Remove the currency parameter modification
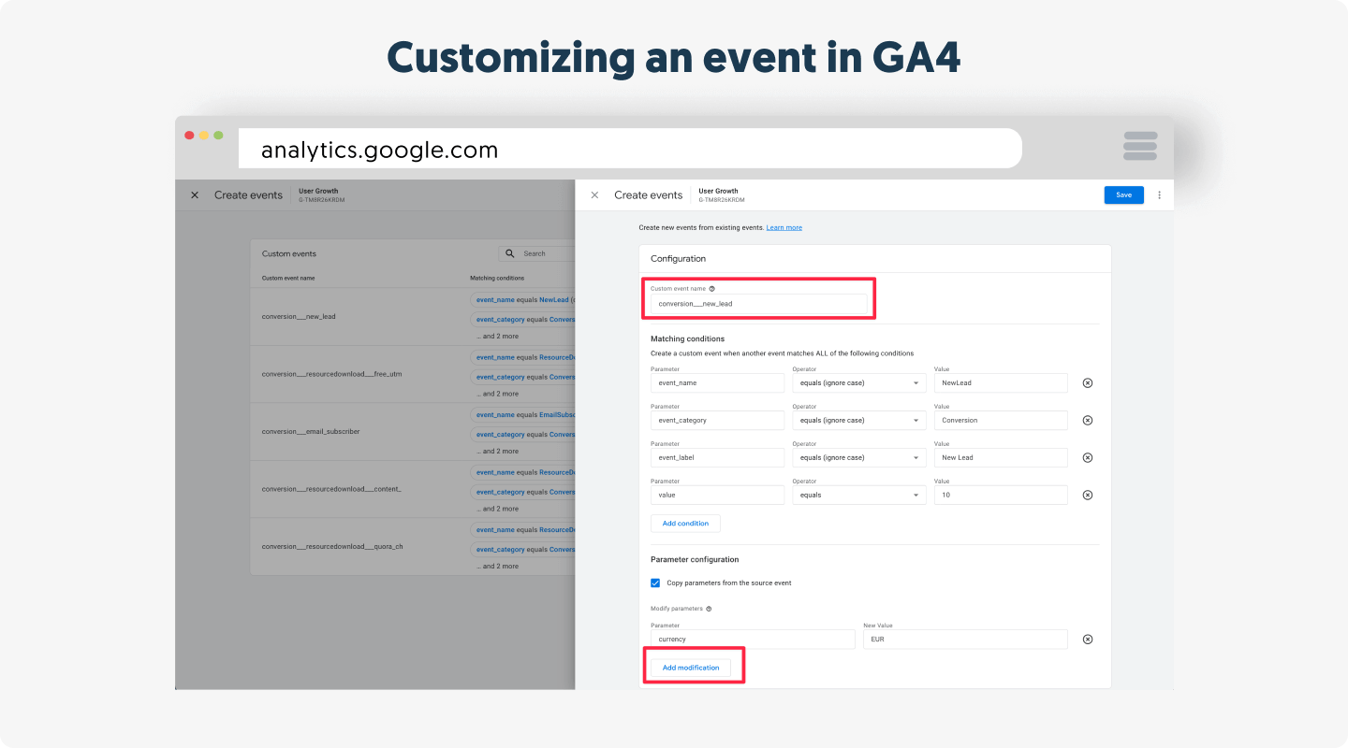 click(1087, 640)
